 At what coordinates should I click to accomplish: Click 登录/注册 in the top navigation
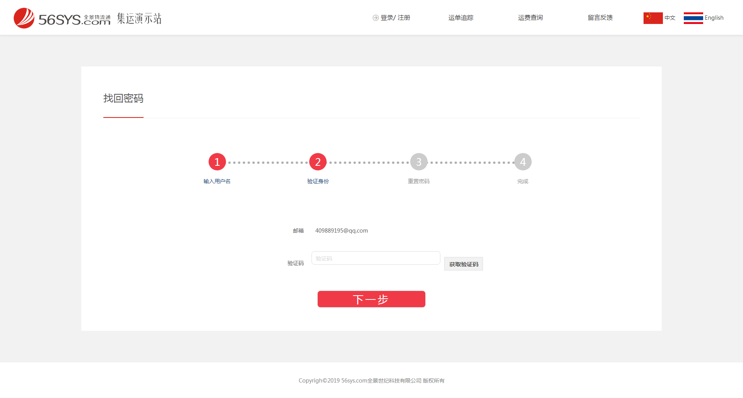(x=395, y=17)
